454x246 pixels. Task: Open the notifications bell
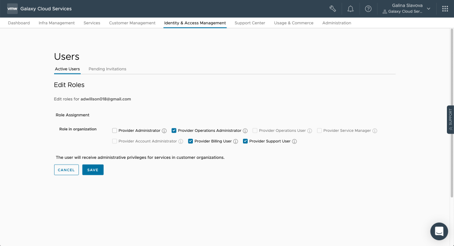coord(350,8)
